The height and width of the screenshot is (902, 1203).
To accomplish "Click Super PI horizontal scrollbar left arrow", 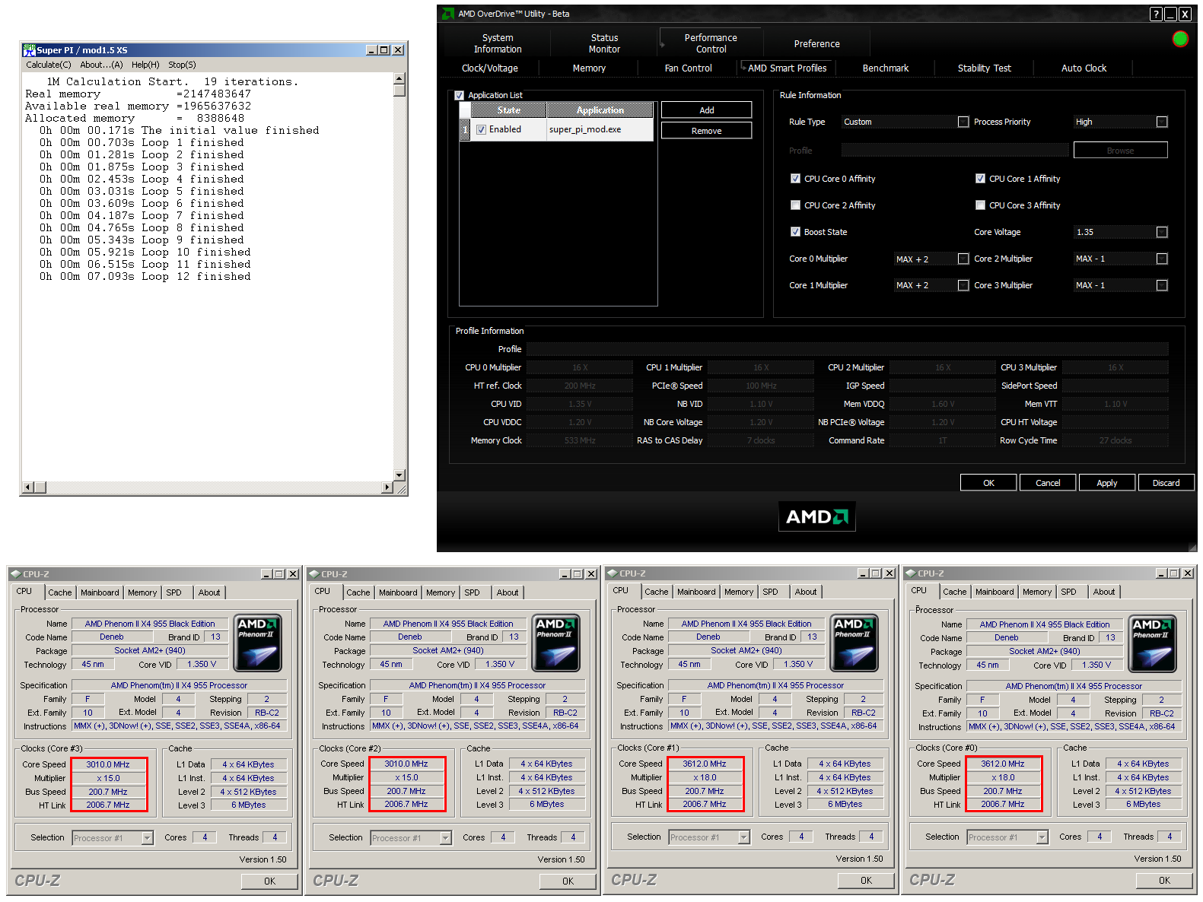I will pos(28,487).
